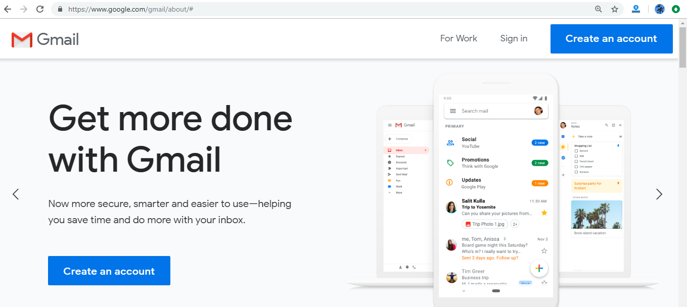
Task: Open the Chrome profile avatar
Action: (x=660, y=9)
